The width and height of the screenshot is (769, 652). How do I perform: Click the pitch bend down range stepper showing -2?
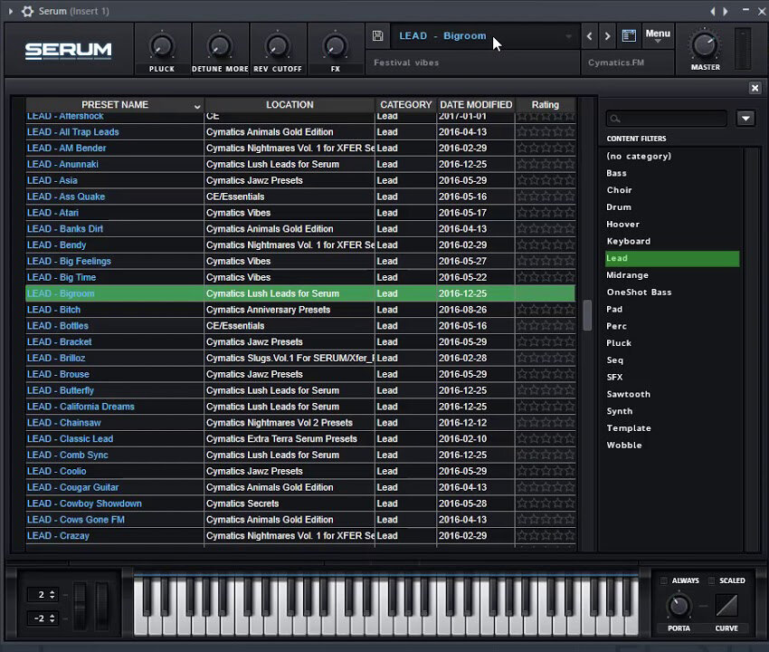43,618
